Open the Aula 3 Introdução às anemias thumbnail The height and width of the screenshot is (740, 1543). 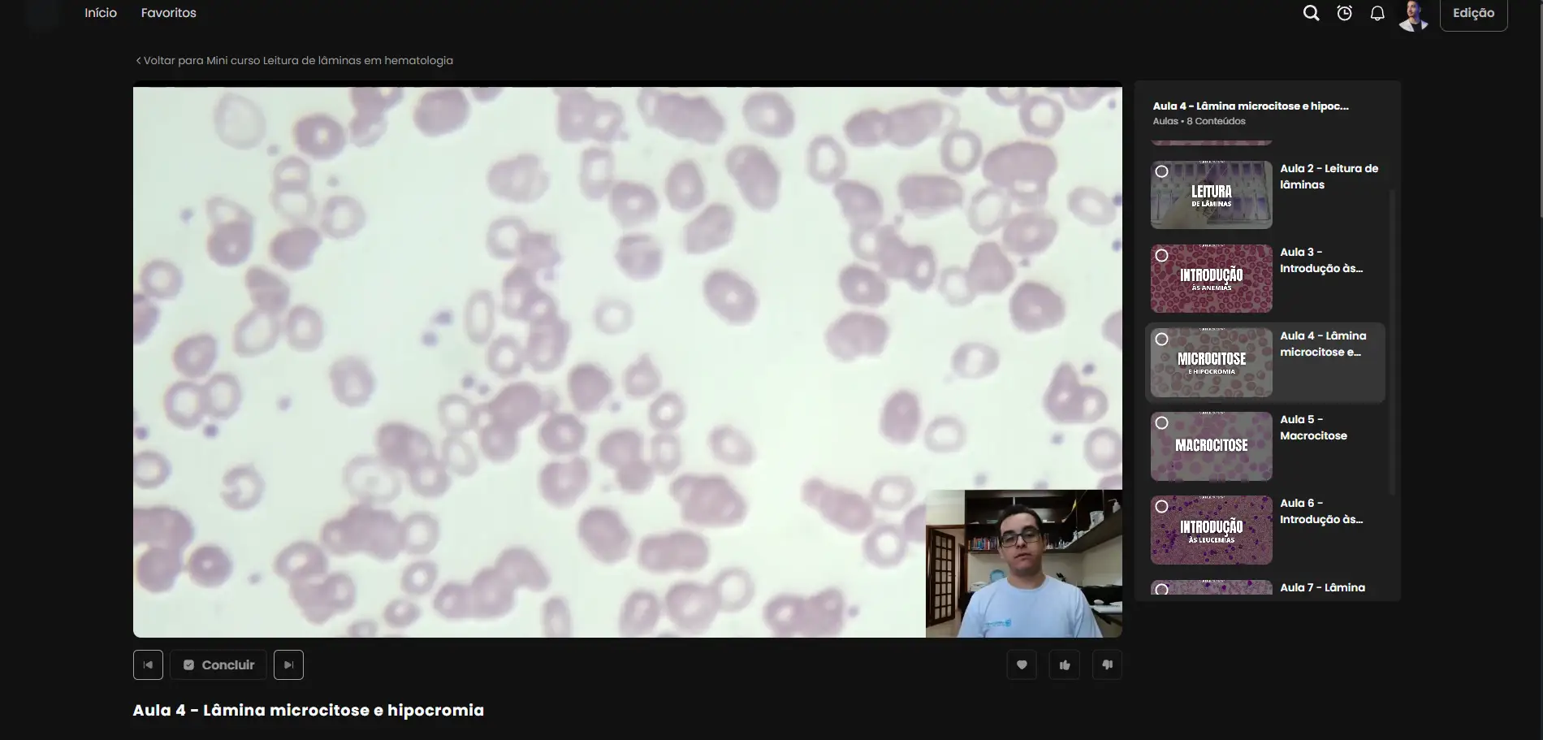(x=1211, y=279)
